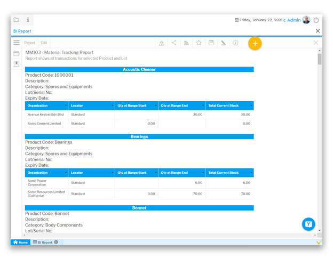Mark report as favorite with star icon

(199, 43)
